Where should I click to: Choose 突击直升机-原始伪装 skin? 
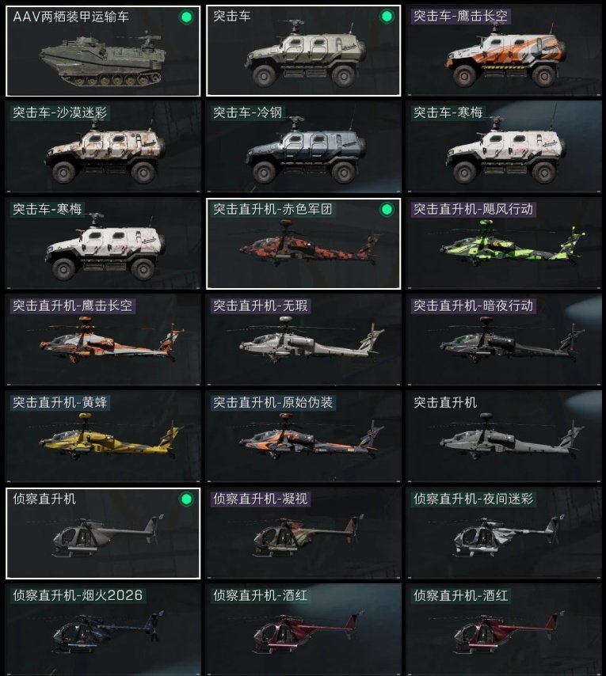pos(303,436)
